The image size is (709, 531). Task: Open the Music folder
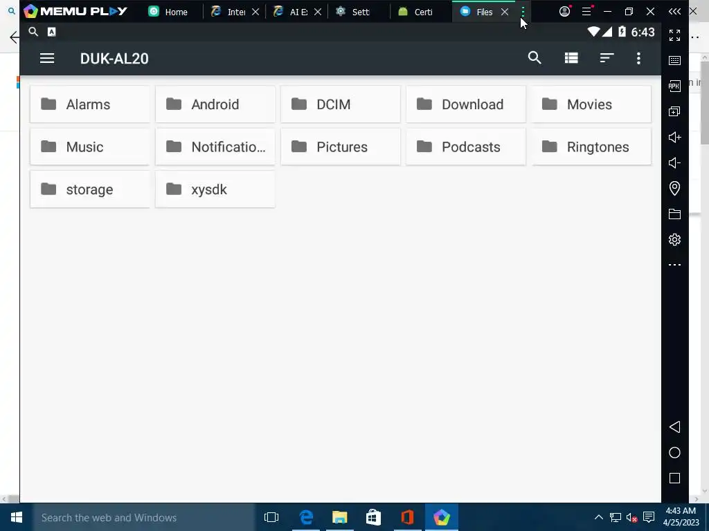(x=89, y=147)
